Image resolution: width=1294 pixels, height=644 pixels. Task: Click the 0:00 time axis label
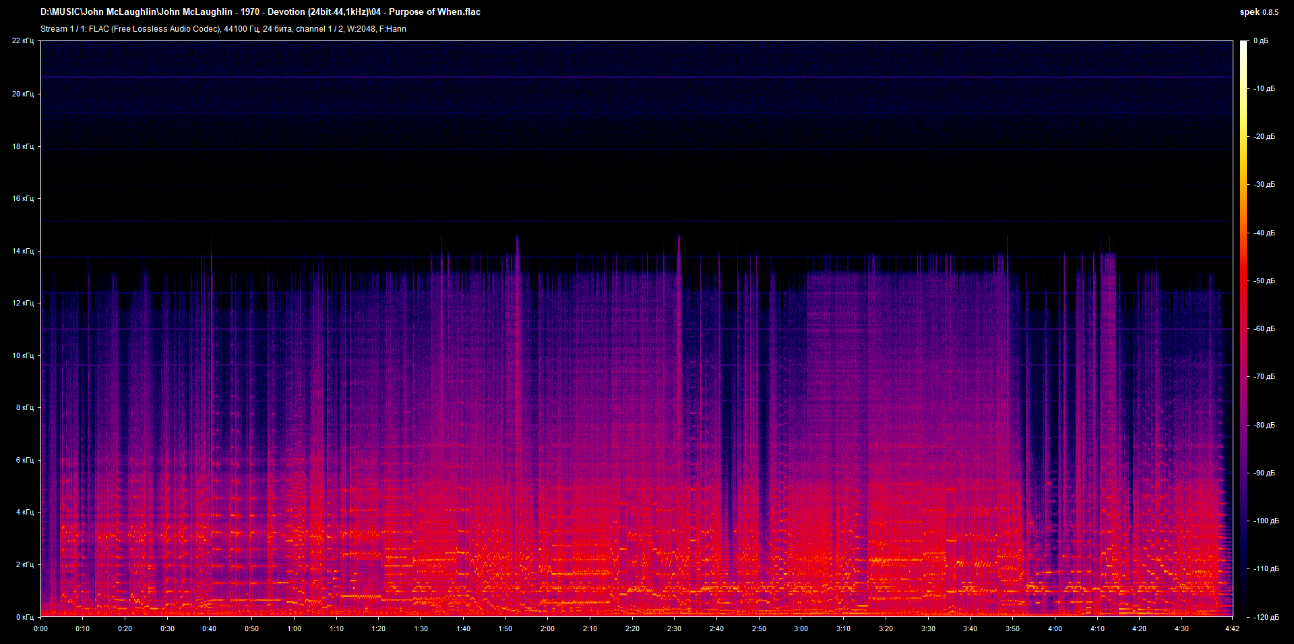click(41, 628)
